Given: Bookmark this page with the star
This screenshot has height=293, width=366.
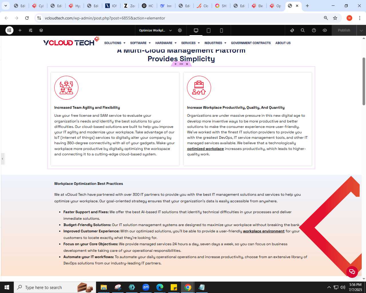Looking at the screenshot, I should coord(335,18).
